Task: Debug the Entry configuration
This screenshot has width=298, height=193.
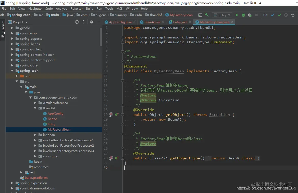Action: [x=243, y=15]
